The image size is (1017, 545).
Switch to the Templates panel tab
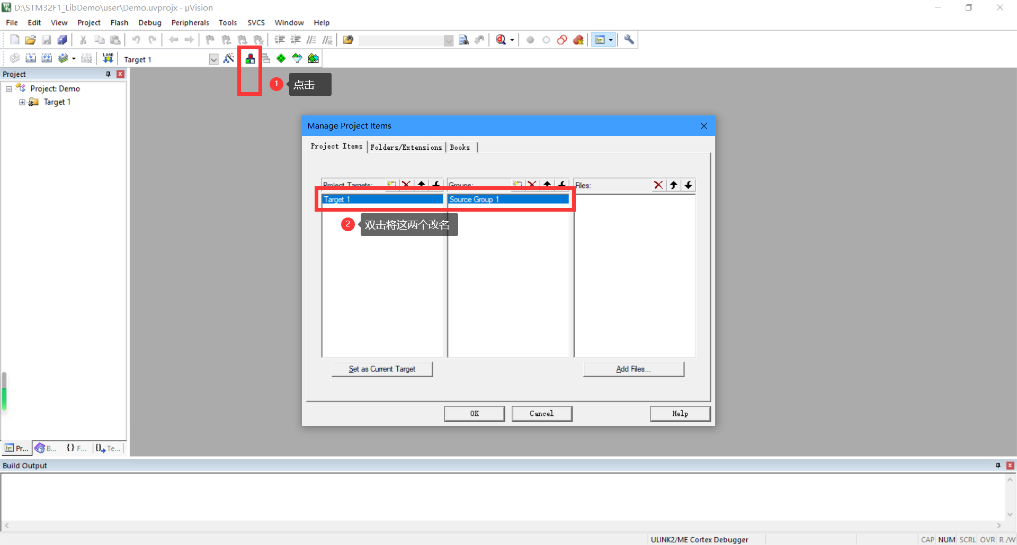pos(109,448)
